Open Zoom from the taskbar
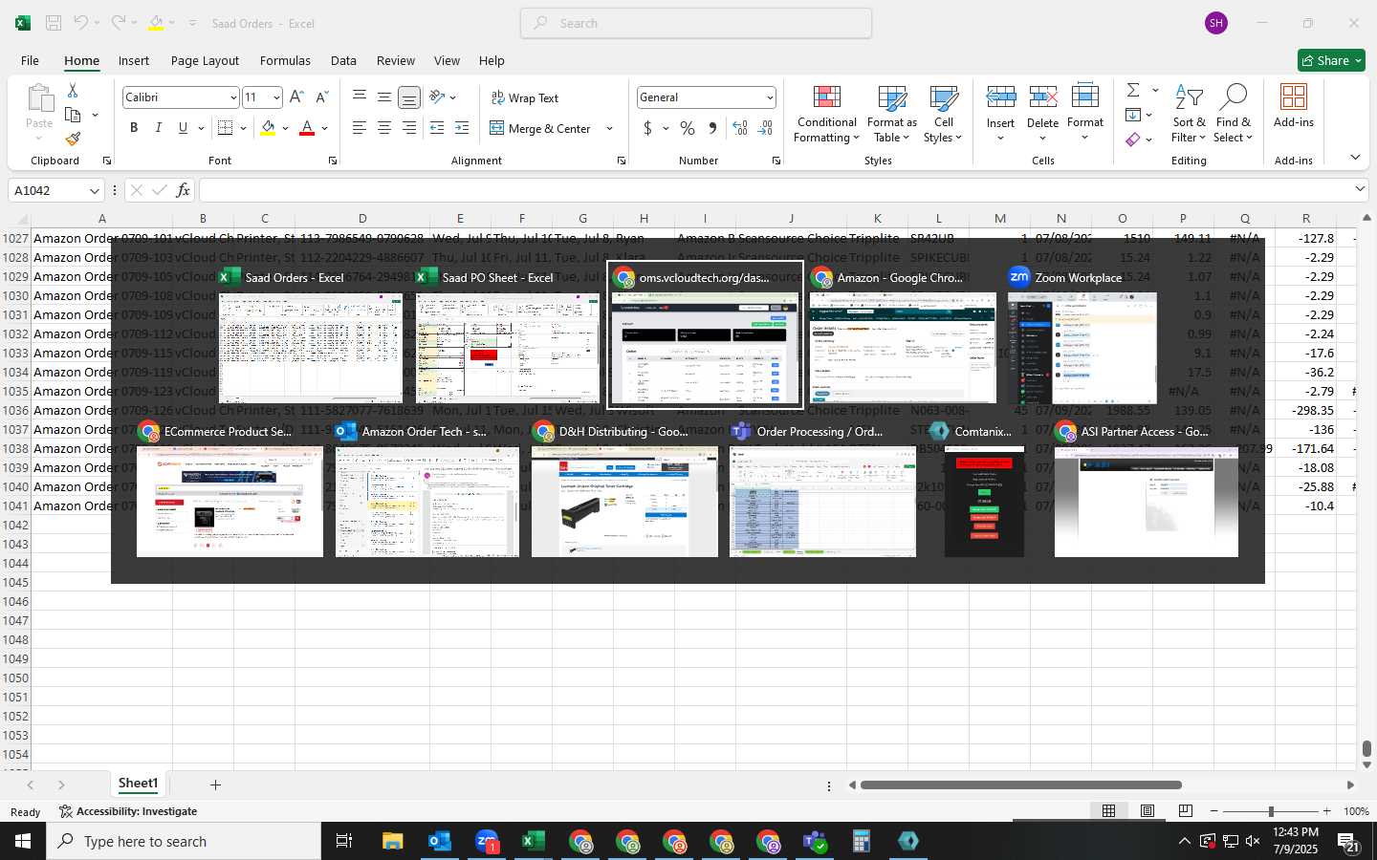 487,841
